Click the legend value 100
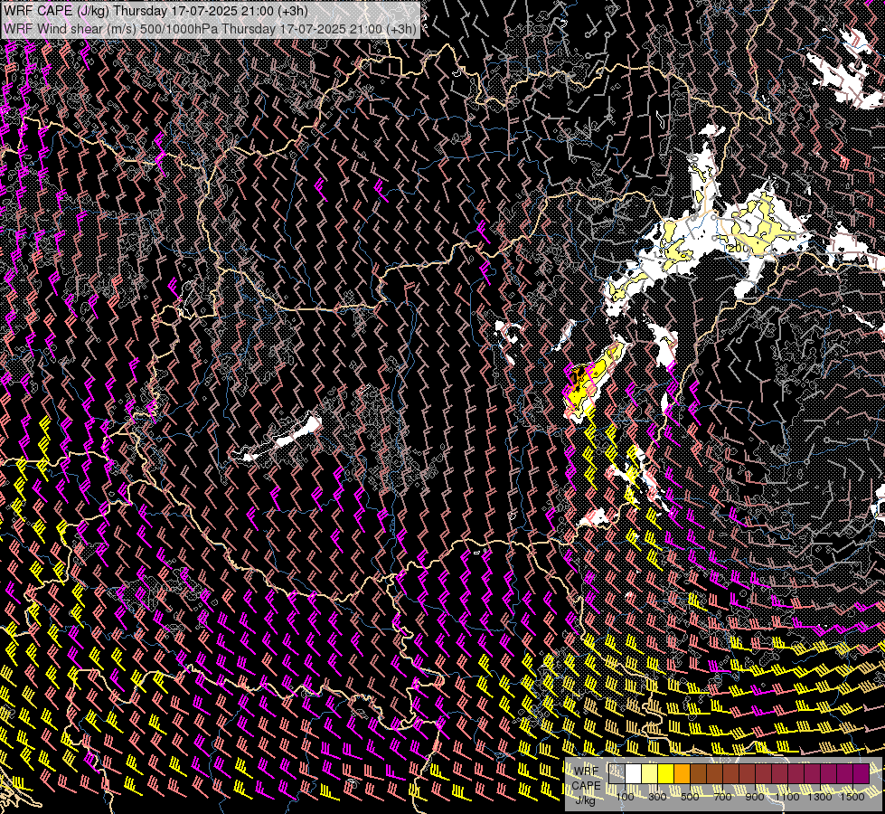 pos(625,797)
